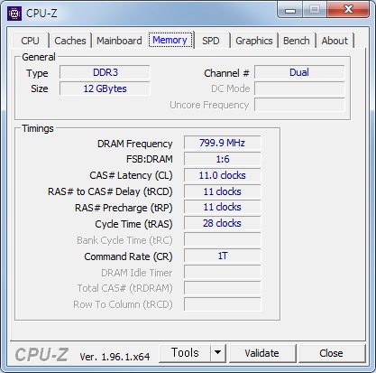The height and width of the screenshot is (373, 376).
Task: Open the Caches tab
Action: click(x=70, y=41)
